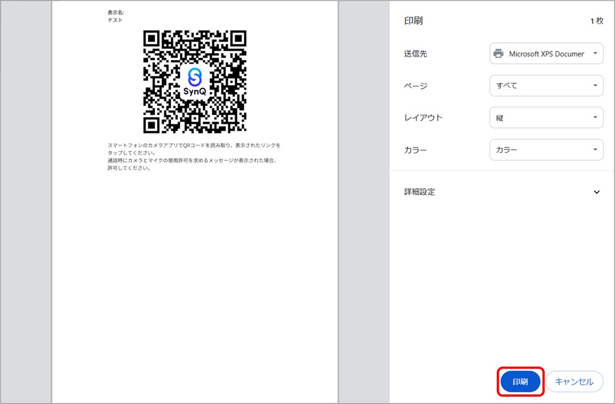Click the smartphone instructions paragraph in preview

coord(194,156)
